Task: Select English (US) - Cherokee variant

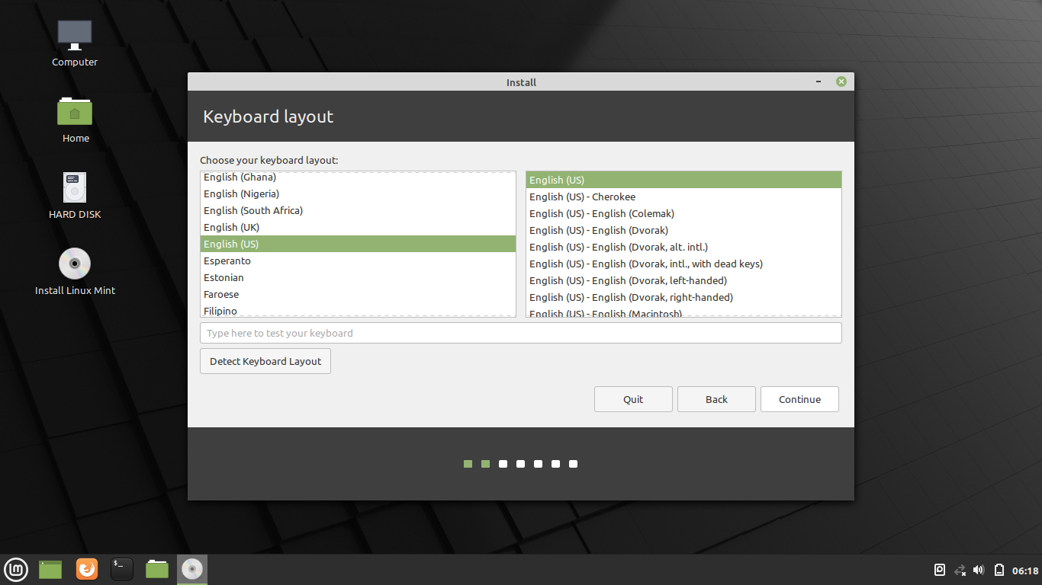Action: point(683,197)
